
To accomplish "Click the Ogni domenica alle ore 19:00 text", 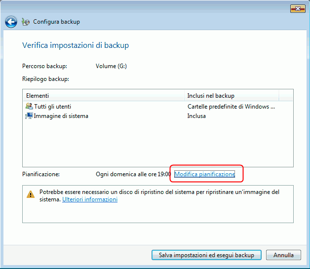I will (133, 174).
